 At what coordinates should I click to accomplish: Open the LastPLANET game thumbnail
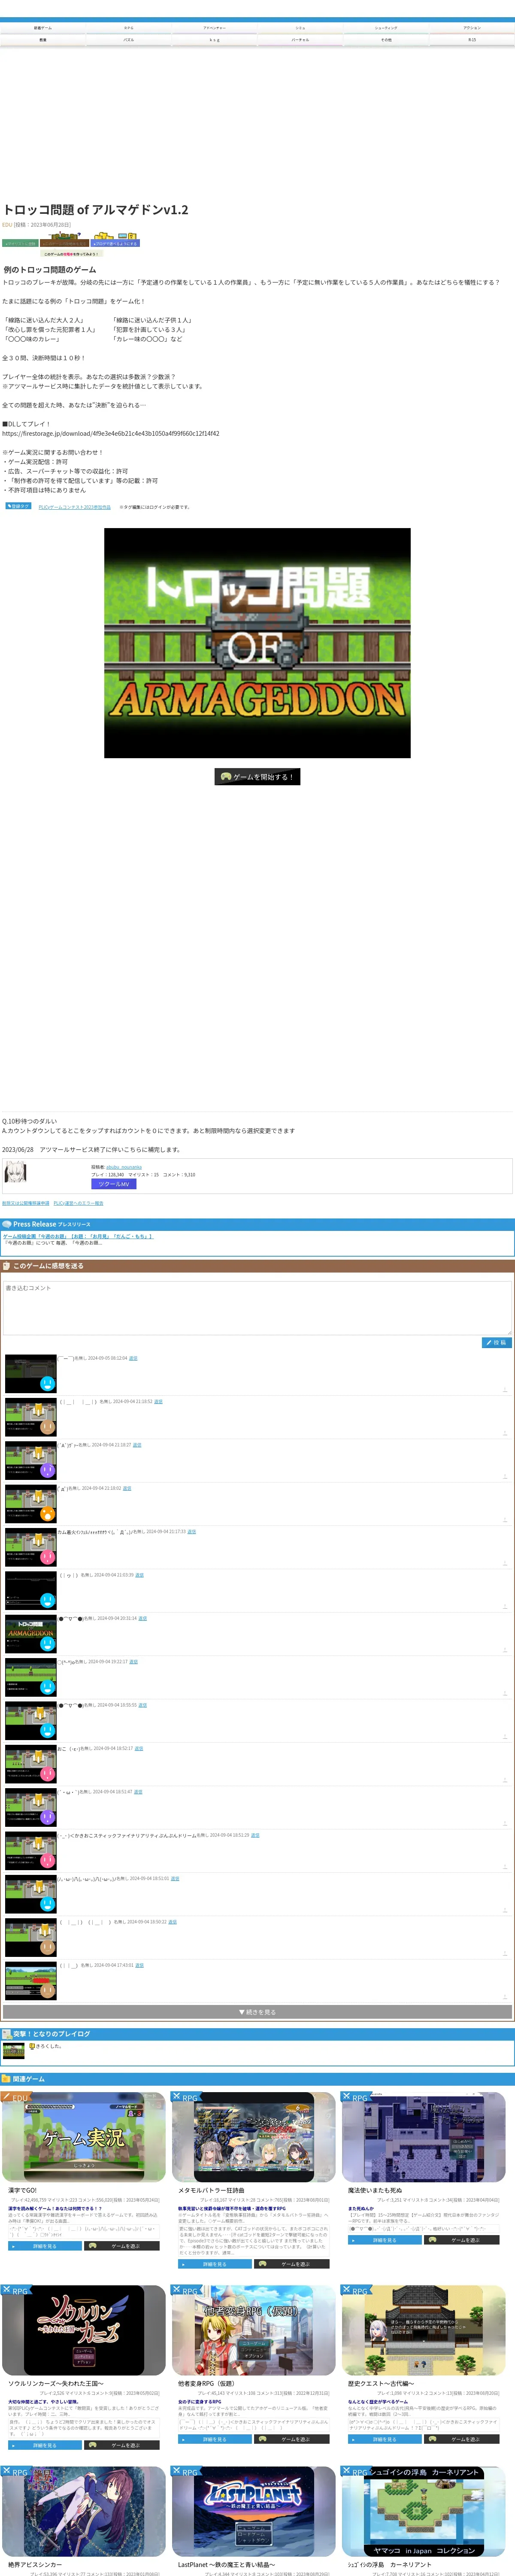254,2511
